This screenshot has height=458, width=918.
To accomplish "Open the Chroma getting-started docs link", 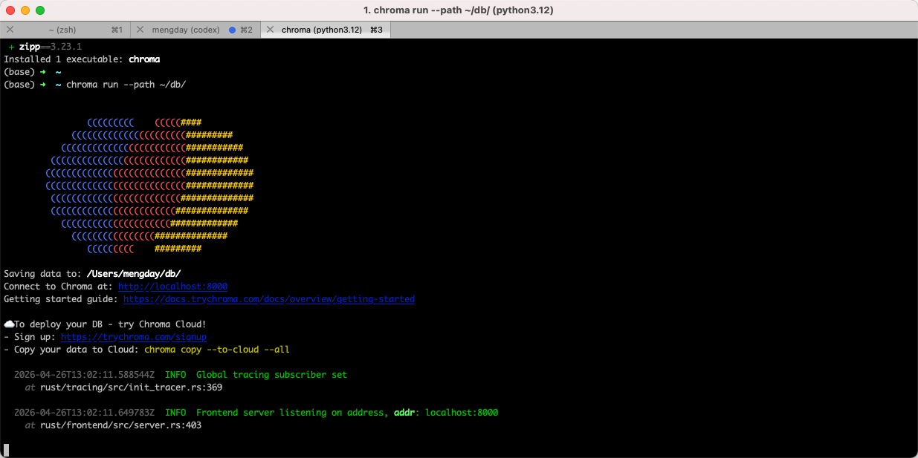I will [269, 299].
